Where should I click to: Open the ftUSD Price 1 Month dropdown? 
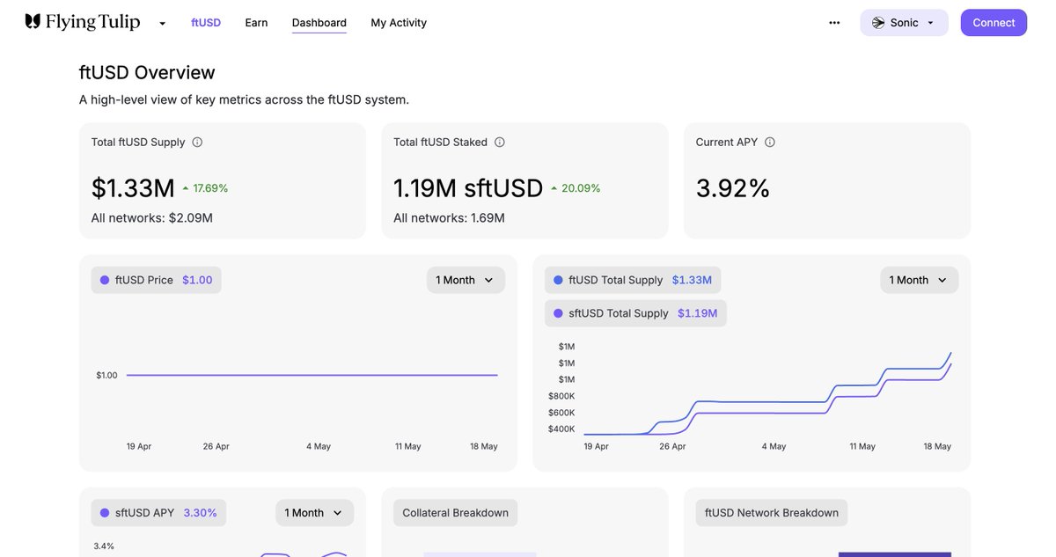point(466,280)
